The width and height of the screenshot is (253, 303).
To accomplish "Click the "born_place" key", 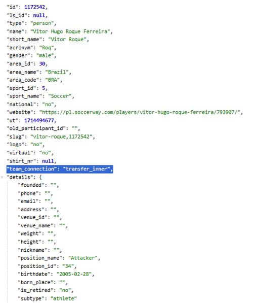I will coord(35,283).
